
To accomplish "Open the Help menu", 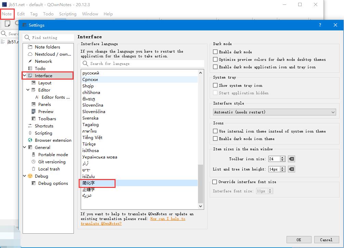I will coord(108,14).
